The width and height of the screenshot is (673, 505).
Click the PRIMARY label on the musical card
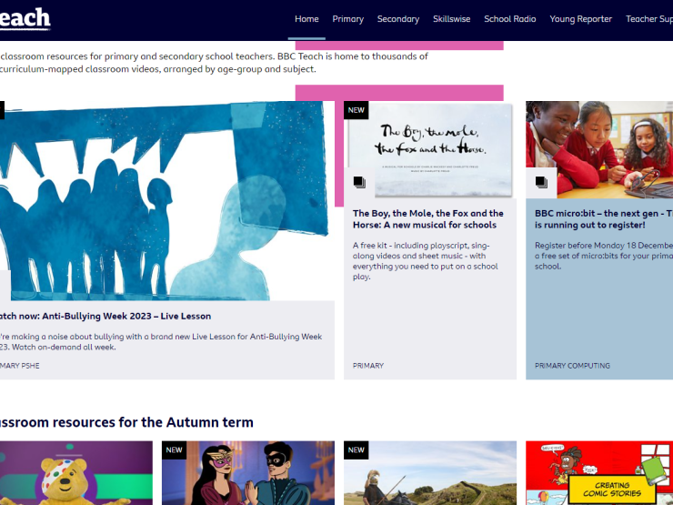click(x=367, y=366)
